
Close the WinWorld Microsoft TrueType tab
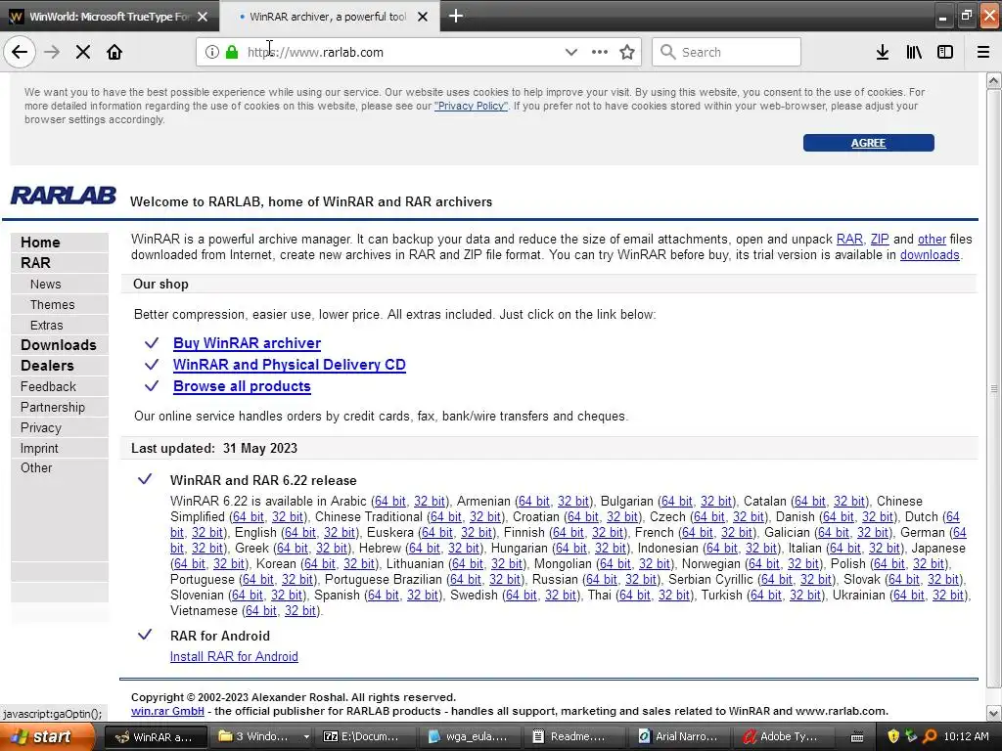tap(203, 17)
